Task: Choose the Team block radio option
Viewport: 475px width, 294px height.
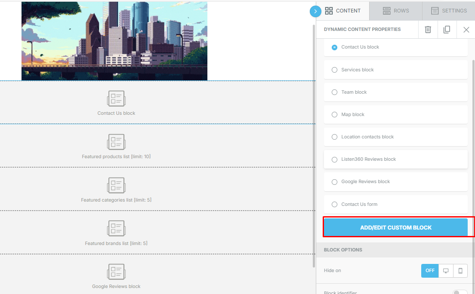Action: pyautogui.click(x=334, y=92)
